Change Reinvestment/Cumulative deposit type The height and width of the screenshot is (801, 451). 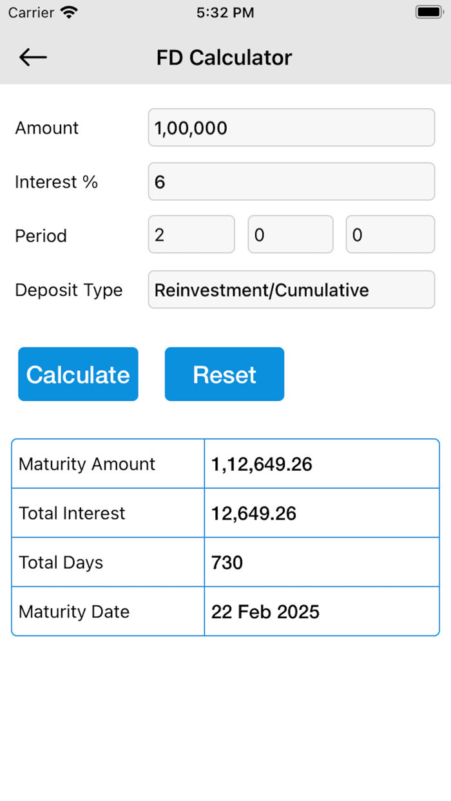(291, 290)
